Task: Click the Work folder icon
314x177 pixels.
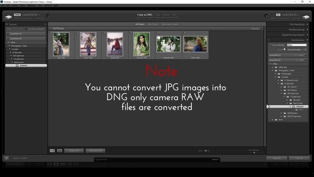Action: [276, 119]
